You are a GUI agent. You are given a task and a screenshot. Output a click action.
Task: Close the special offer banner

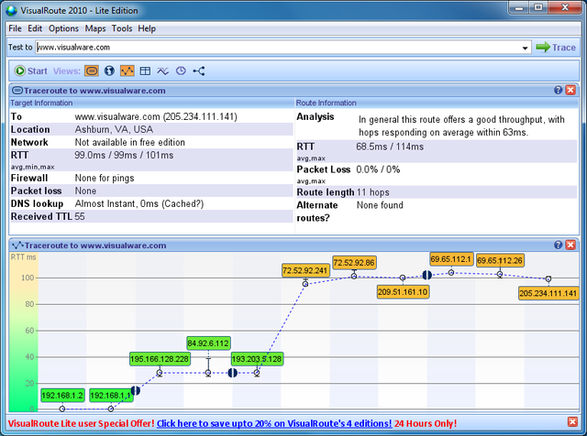[x=572, y=421]
